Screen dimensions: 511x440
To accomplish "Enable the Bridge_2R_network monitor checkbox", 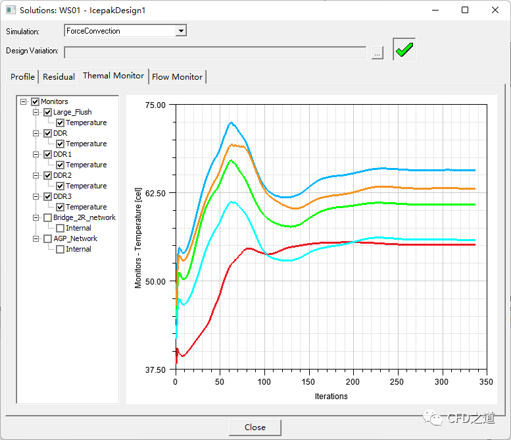I will [x=47, y=217].
